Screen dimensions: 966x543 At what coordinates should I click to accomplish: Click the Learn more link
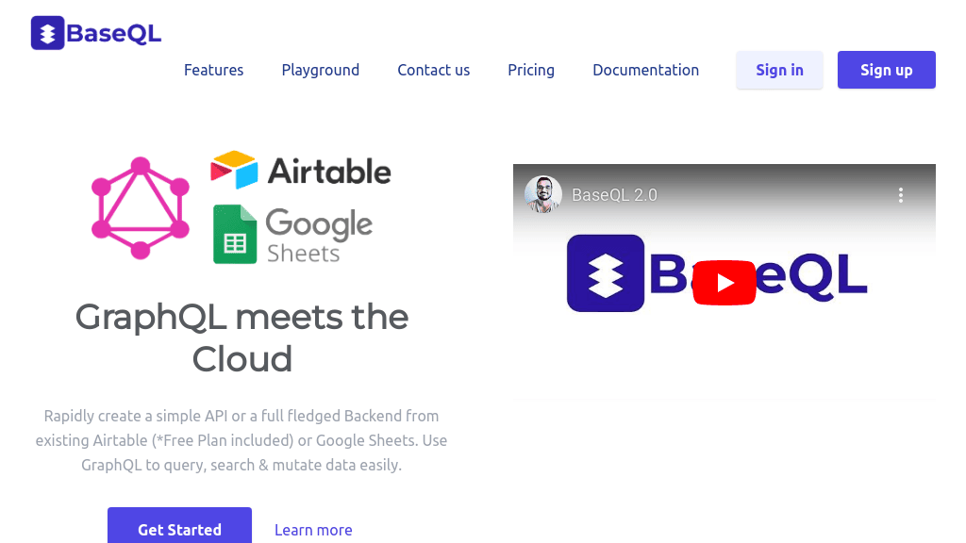point(313,530)
